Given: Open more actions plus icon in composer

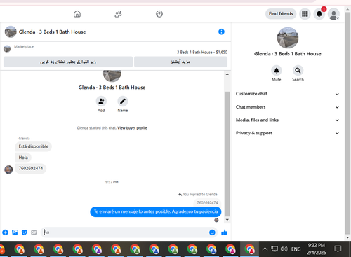Looking at the screenshot, I should pos(5,232).
